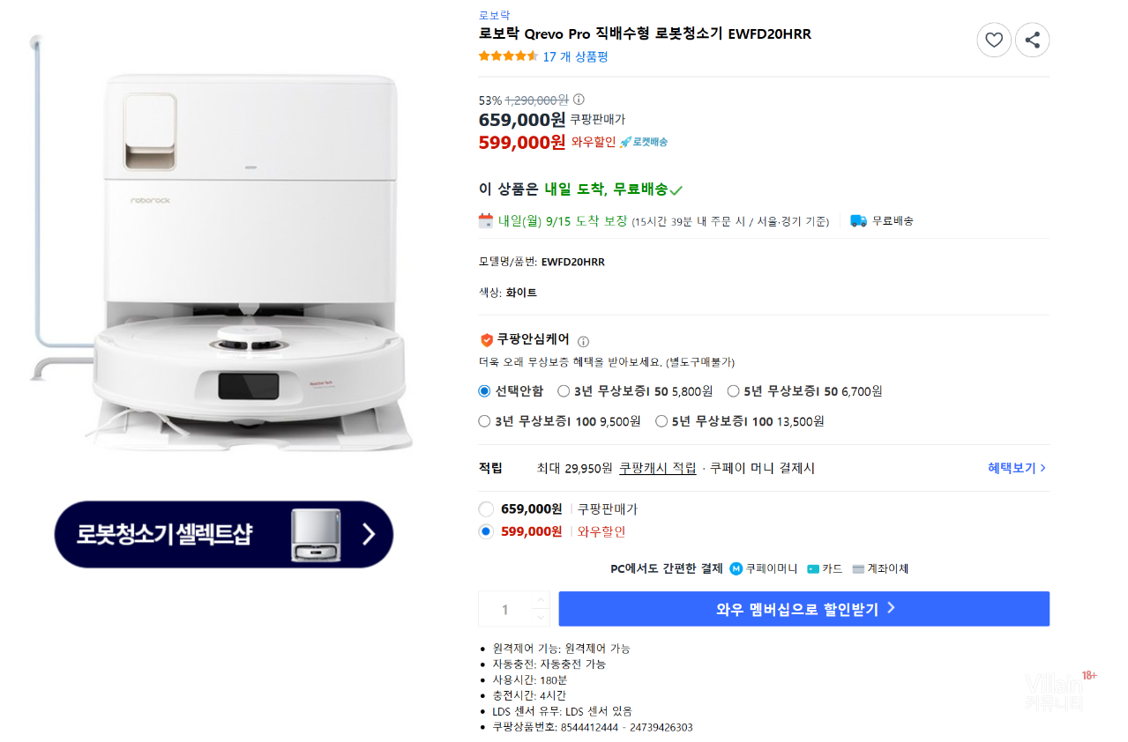Click the orange Coupang Care shield icon

point(486,339)
